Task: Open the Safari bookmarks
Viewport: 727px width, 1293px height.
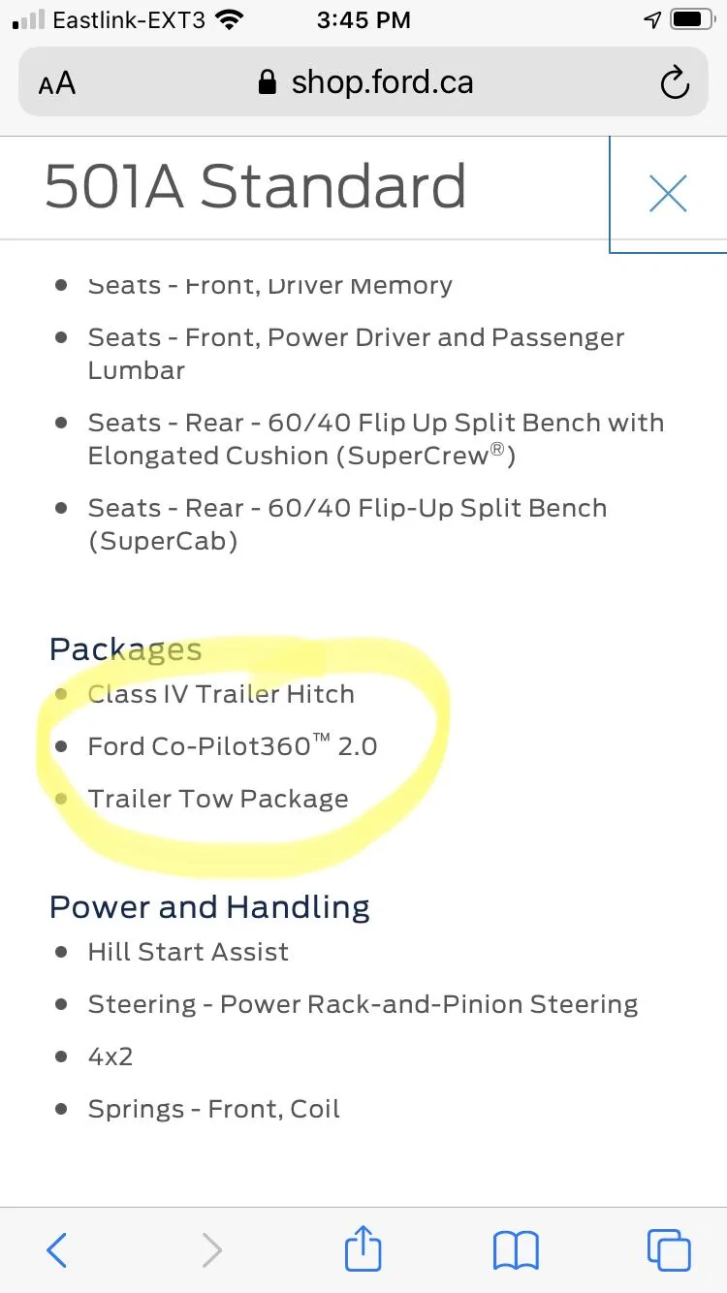Action: click(x=516, y=1249)
